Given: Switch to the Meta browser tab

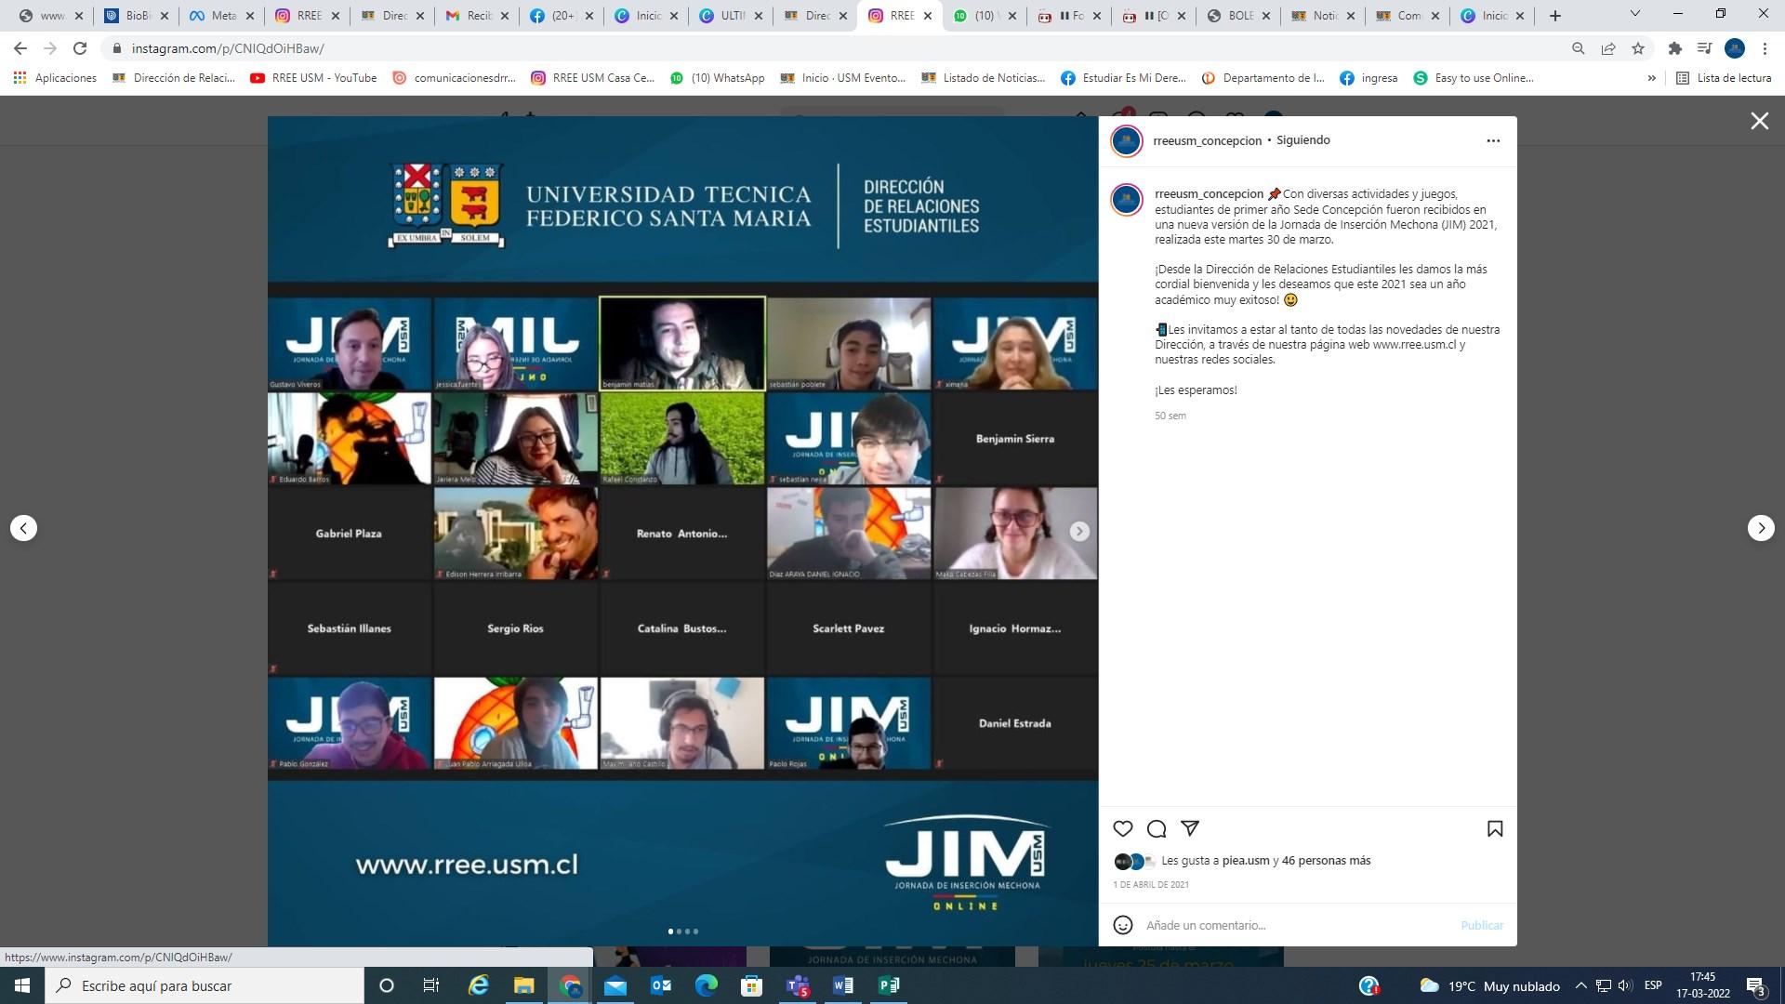Looking at the screenshot, I should pos(214,16).
